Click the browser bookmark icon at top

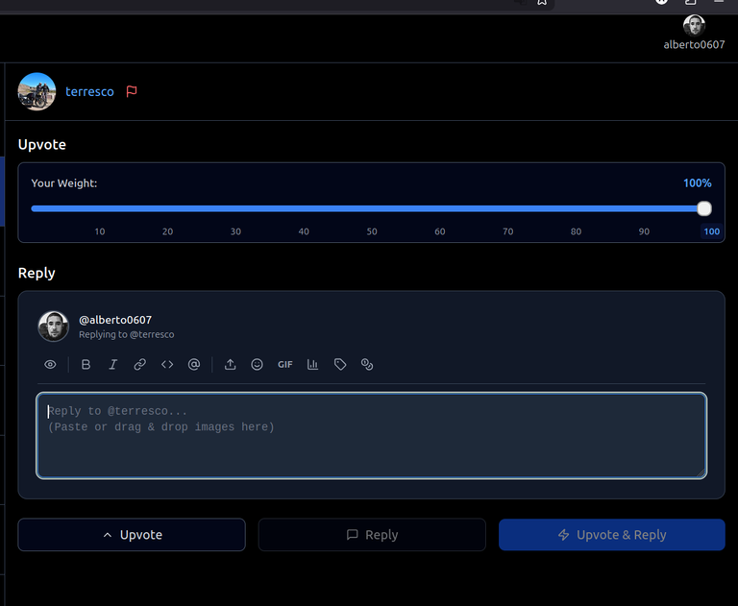click(542, 2)
